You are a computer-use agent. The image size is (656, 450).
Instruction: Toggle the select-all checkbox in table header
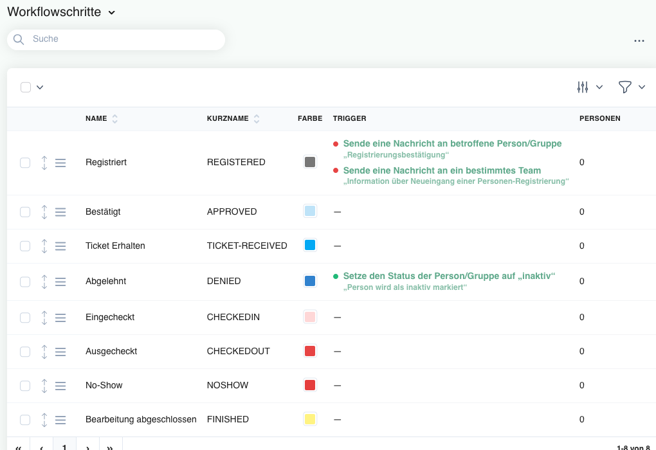pyautogui.click(x=26, y=87)
